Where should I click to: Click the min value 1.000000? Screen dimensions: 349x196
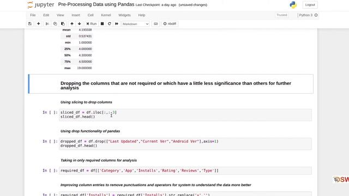(x=85, y=42)
